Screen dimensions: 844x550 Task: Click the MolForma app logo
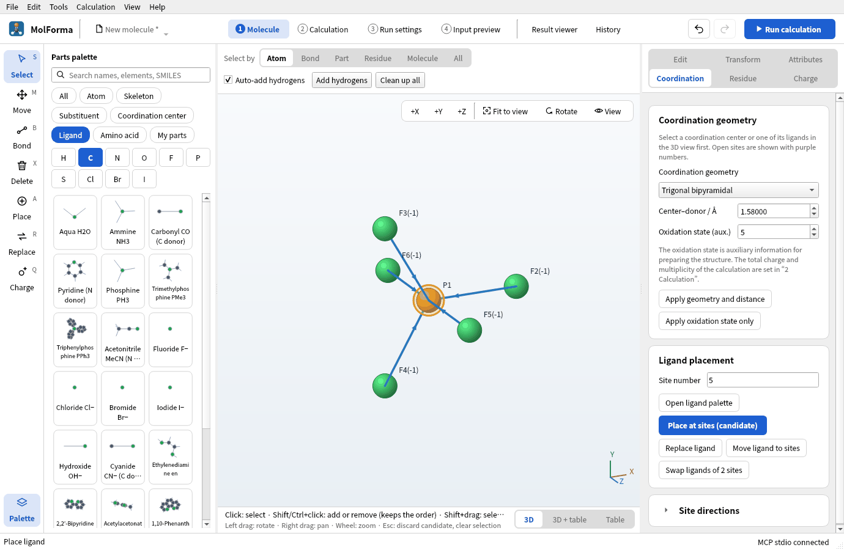[x=17, y=29]
